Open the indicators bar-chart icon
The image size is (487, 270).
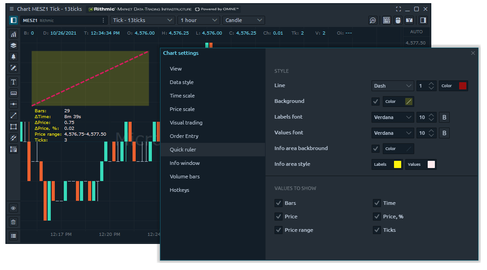click(13, 34)
